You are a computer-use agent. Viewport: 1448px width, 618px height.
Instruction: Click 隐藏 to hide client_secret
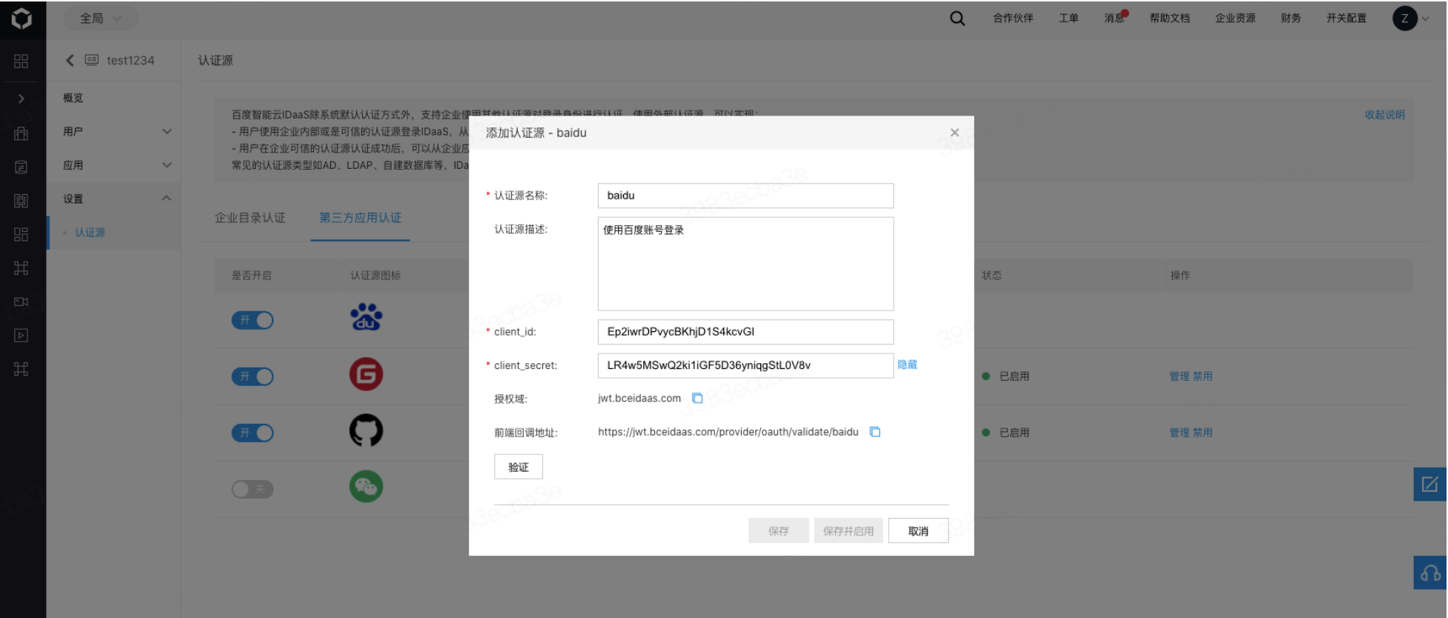[x=907, y=365]
